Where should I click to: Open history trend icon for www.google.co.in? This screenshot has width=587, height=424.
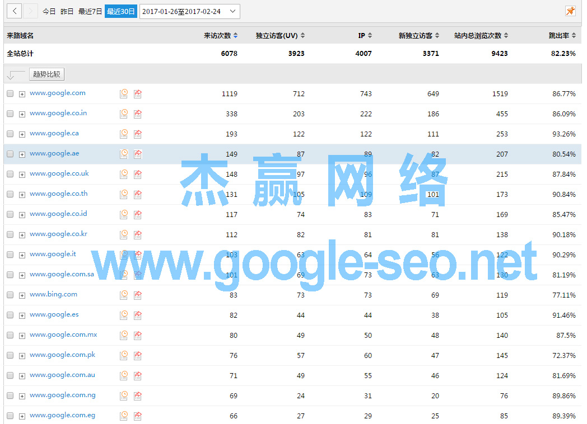click(124, 114)
